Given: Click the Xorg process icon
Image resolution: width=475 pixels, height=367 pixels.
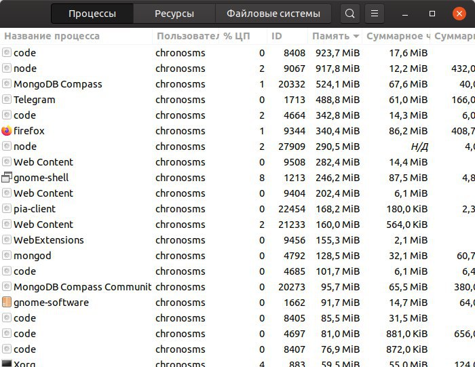Looking at the screenshot, I should 7,364.
